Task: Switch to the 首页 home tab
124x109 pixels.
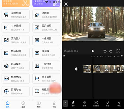Action: [x=8, y=105]
